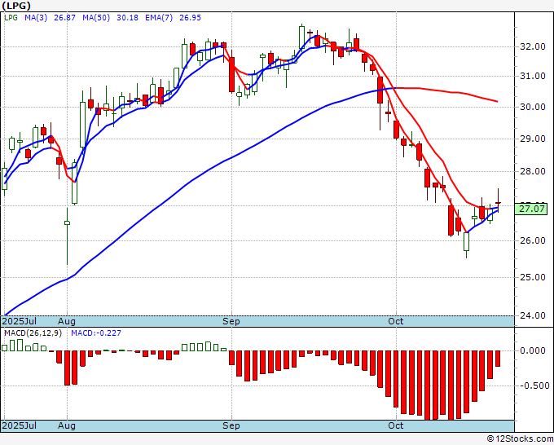Image resolution: width=554 pixels, height=445 pixels.
Task: Click the 32.00 price axis label
Action: coord(533,46)
